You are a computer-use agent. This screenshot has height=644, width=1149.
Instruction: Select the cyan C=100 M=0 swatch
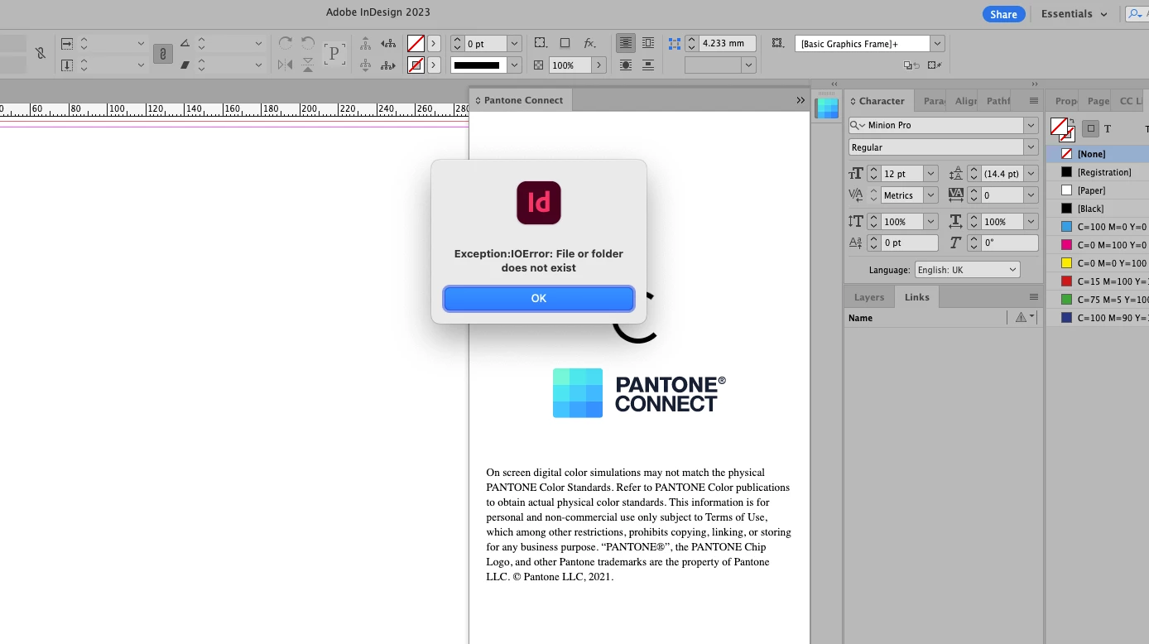click(1097, 227)
